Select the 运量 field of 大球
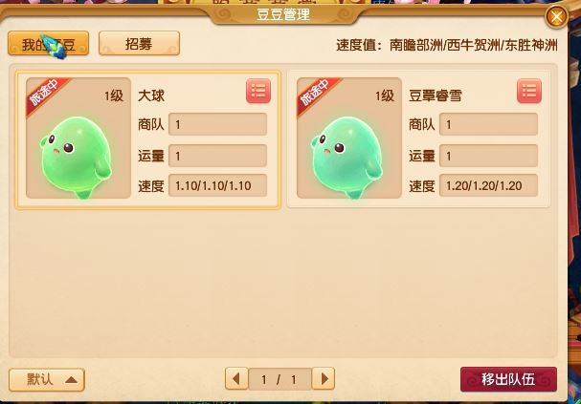Image resolution: width=581 pixels, height=404 pixels. [x=217, y=156]
